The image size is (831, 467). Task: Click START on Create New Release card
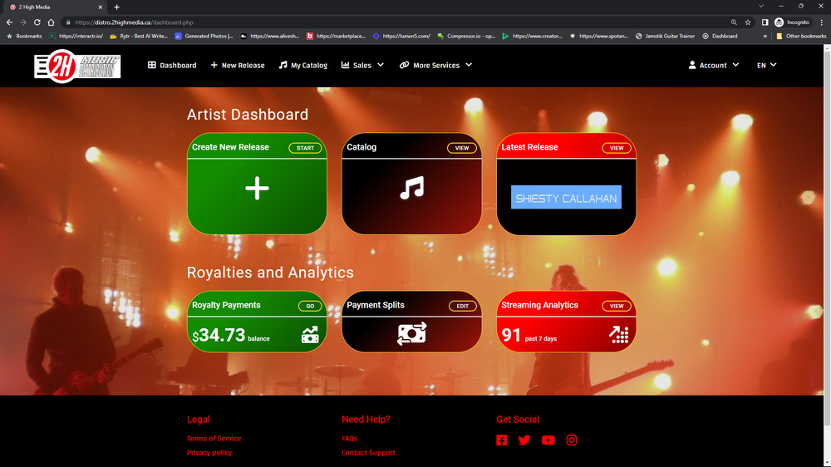tap(305, 148)
